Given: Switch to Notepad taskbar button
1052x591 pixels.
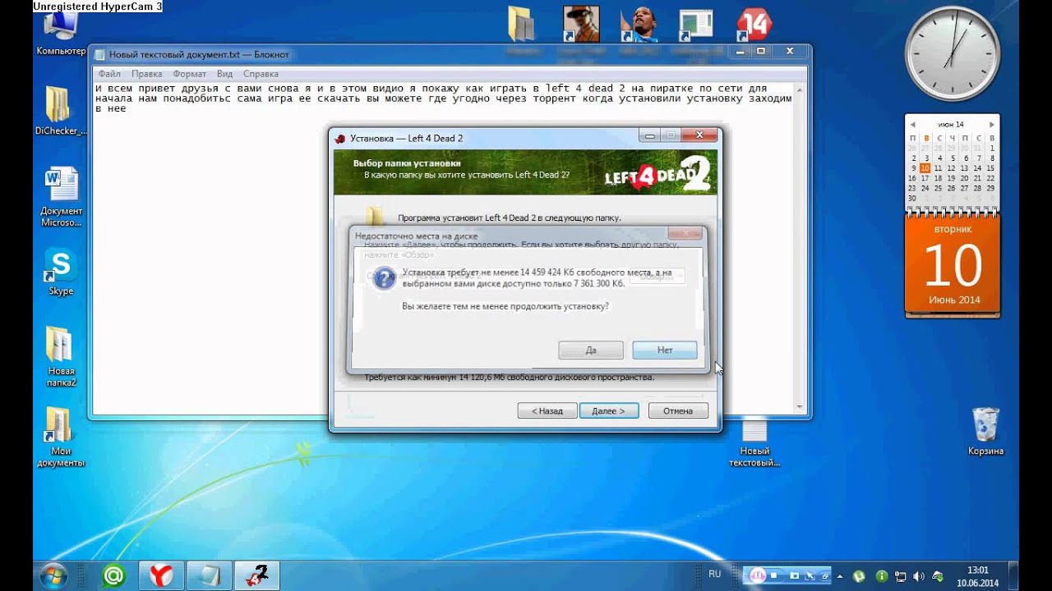Looking at the screenshot, I should point(209,575).
